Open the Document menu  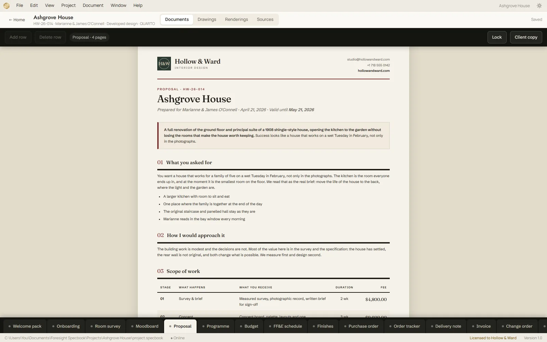93,5
